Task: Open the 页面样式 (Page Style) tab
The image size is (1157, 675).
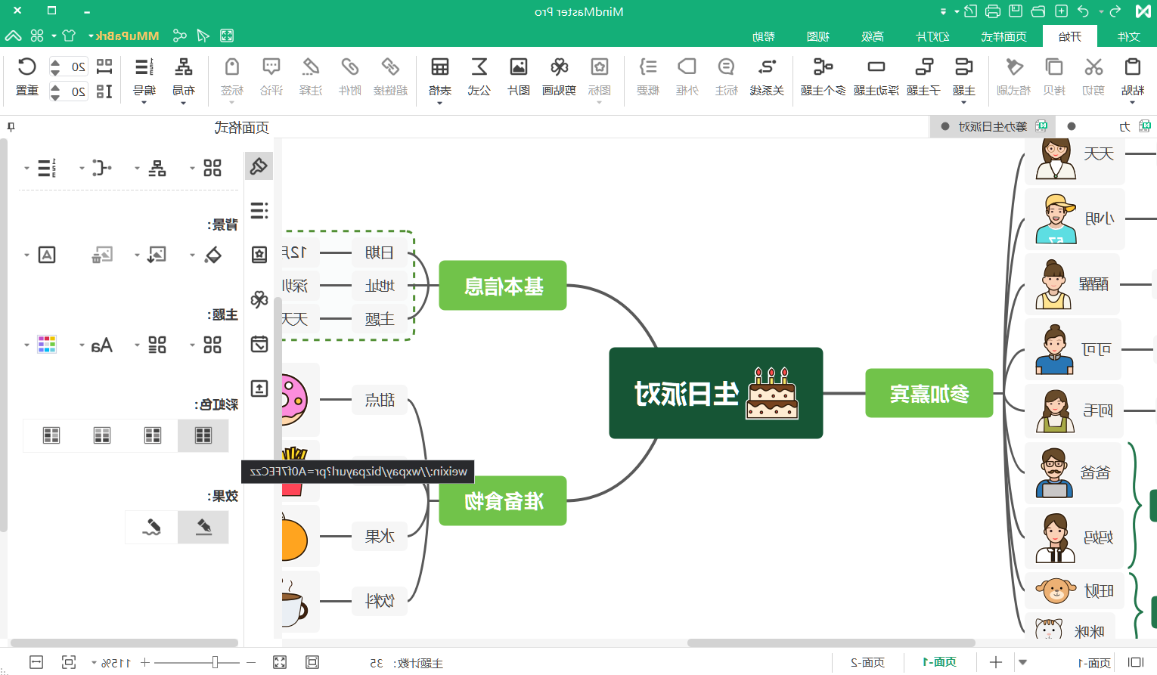Action: pyautogui.click(x=1003, y=36)
